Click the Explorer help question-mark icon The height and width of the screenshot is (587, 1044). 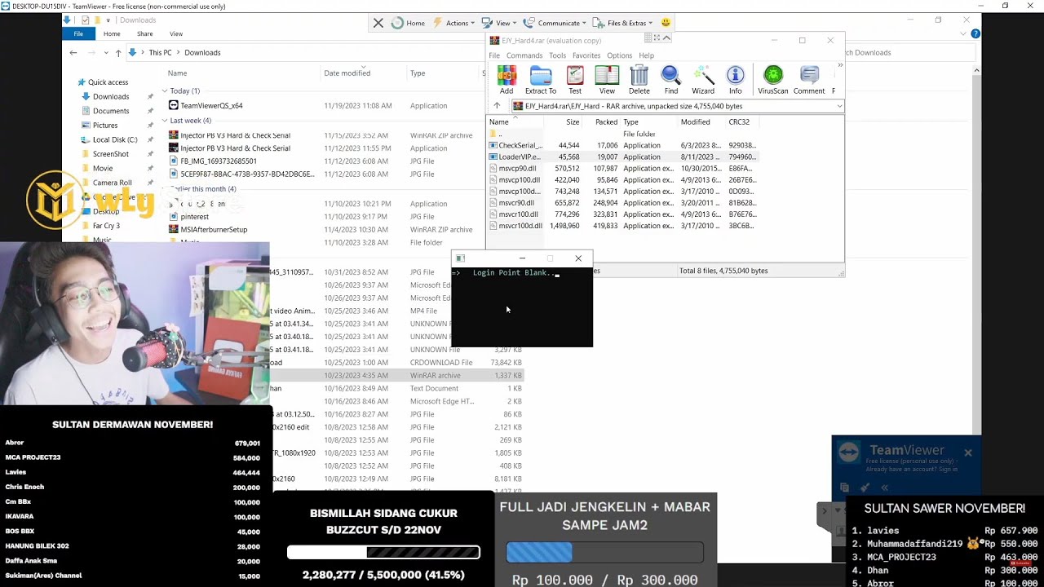coord(975,33)
